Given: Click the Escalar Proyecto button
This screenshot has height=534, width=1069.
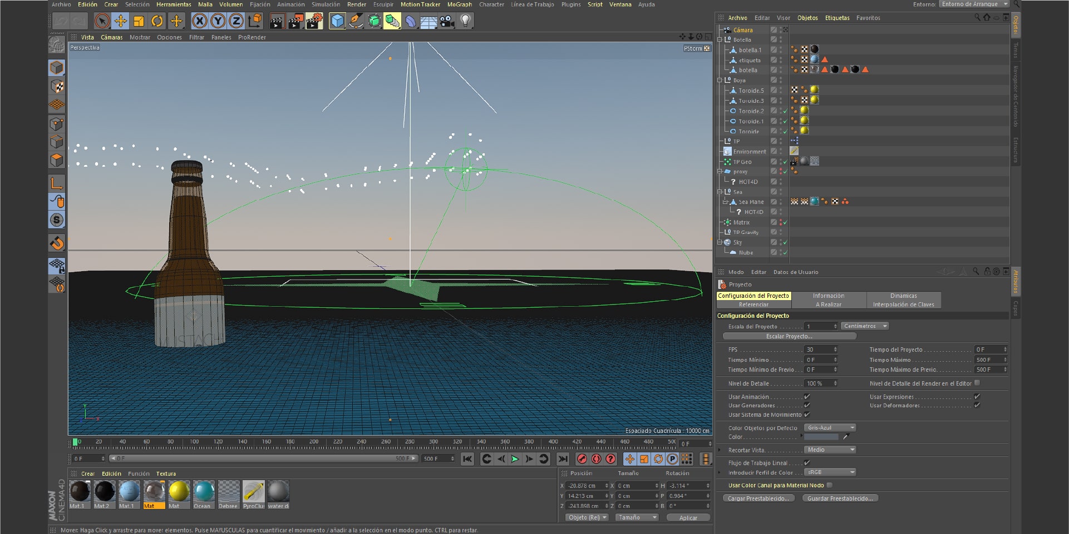Looking at the screenshot, I should tap(790, 336).
